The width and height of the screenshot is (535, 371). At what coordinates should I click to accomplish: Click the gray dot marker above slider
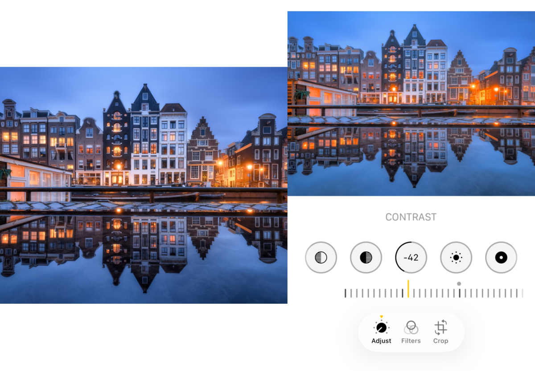459,283
